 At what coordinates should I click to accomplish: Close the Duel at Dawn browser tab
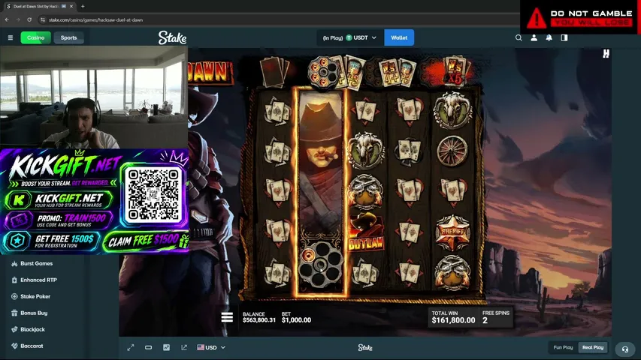pos(71,6)
